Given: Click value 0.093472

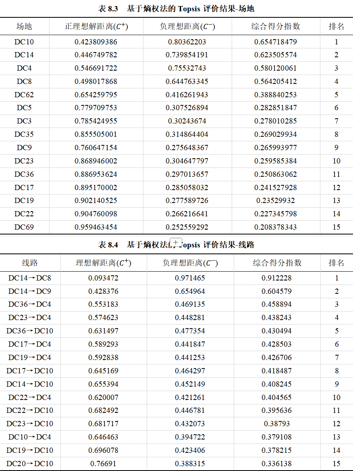Looking at the screenshot, I should point(103,278).
